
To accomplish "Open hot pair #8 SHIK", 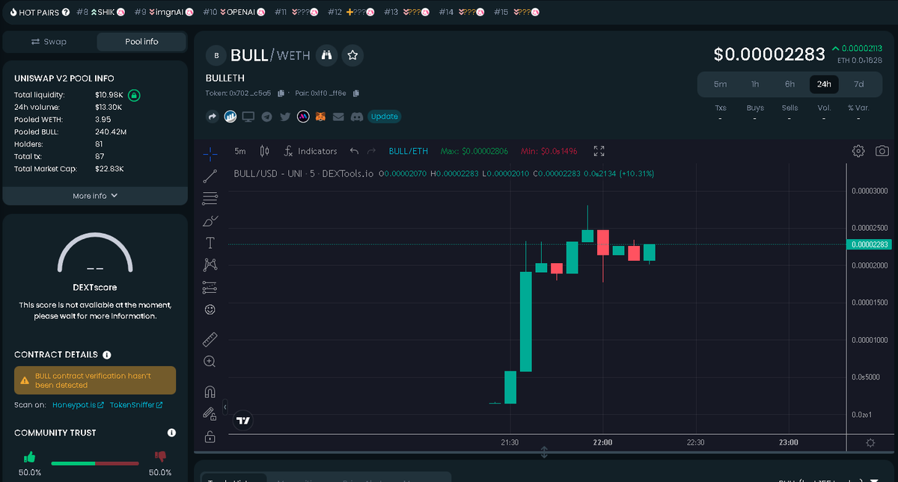I will [x=100, y=13].
